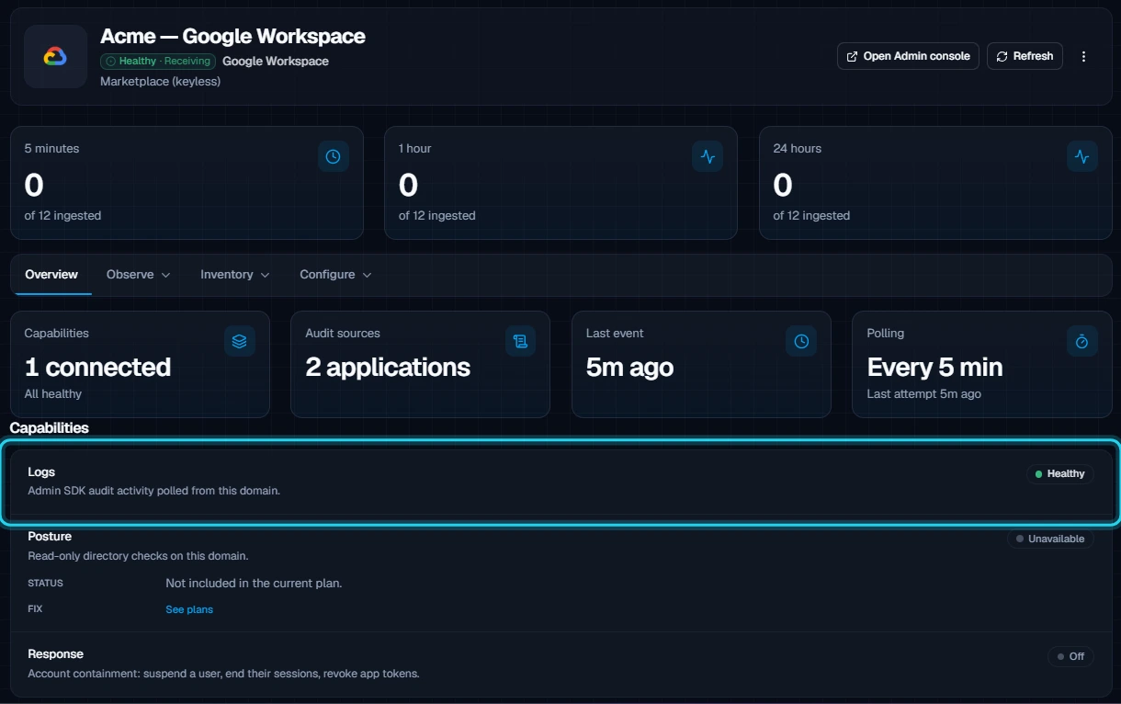
Task: Expand the Inventory dropdown menu
Action: pyautogui.click(x=235, y=275)
